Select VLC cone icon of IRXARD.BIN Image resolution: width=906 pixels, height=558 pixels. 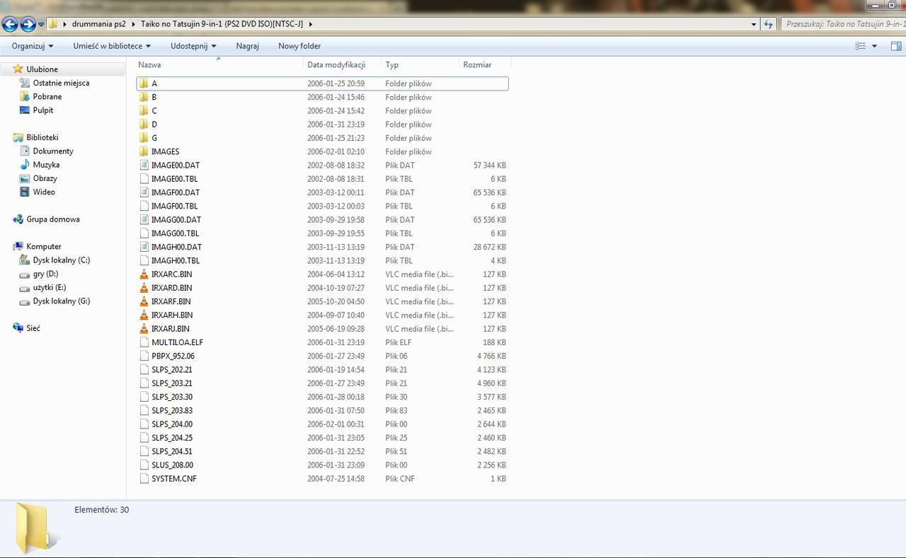144,288
